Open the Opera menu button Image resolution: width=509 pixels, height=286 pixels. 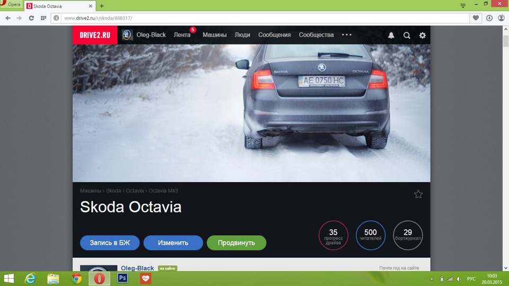pos(11,5)
